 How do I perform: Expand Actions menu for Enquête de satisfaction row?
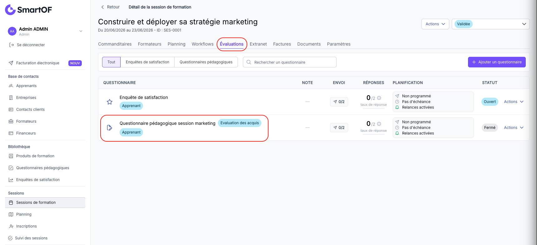click(514, 102)
